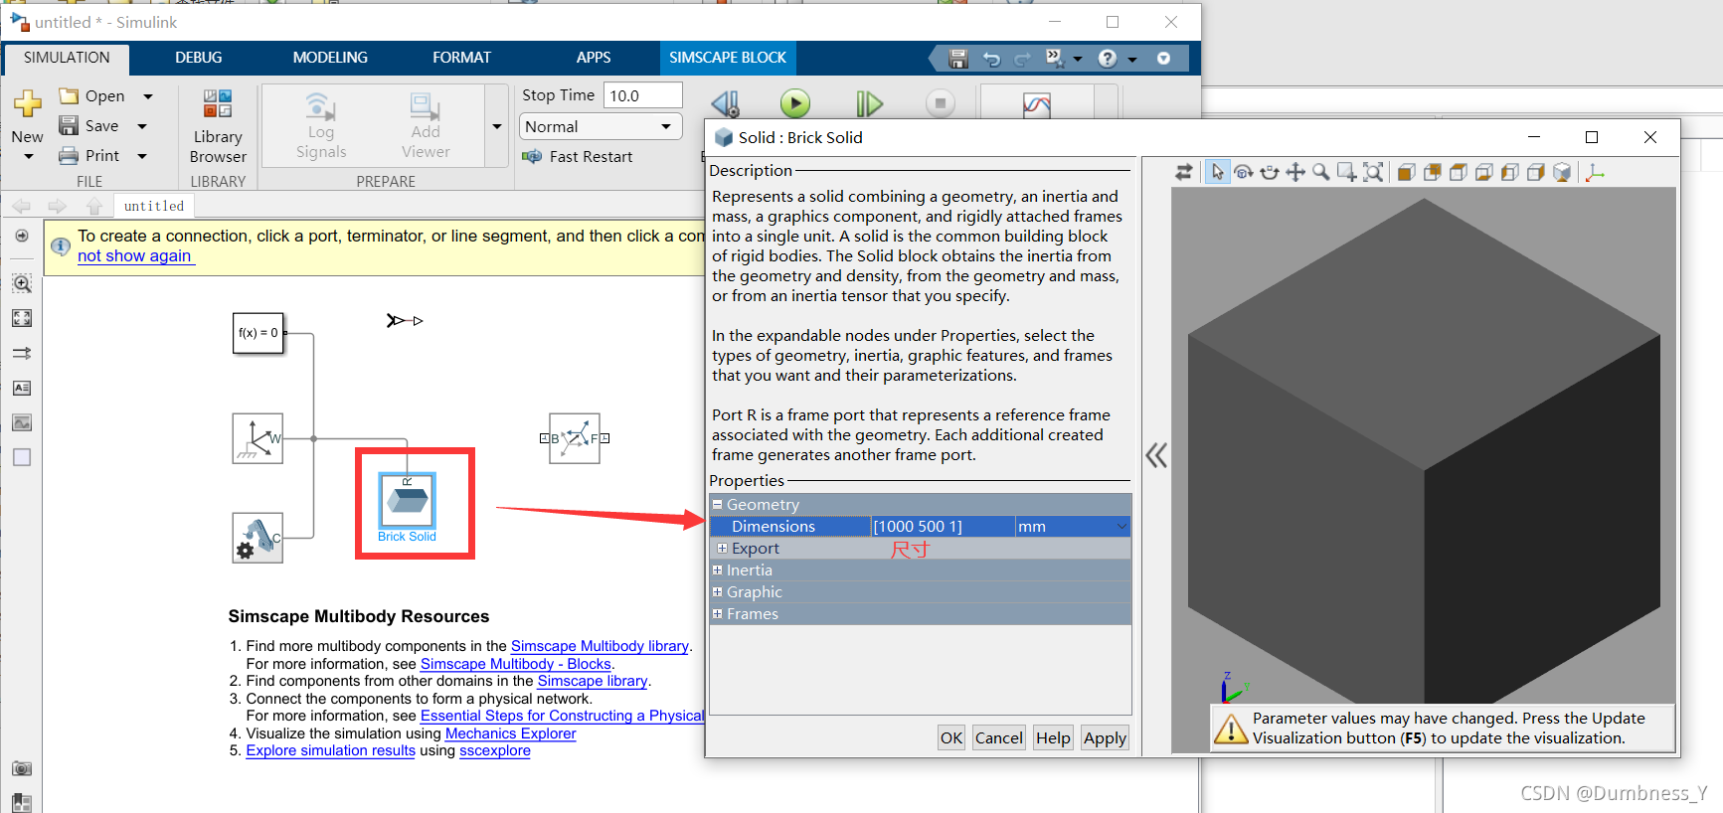Click Help in the Brick Solid dialog

[x=1053, y=737]
